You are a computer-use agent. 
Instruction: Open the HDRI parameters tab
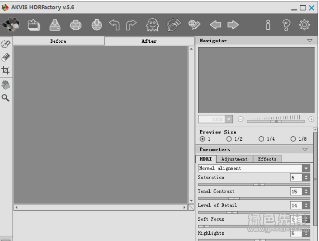[x=206, y=159]
